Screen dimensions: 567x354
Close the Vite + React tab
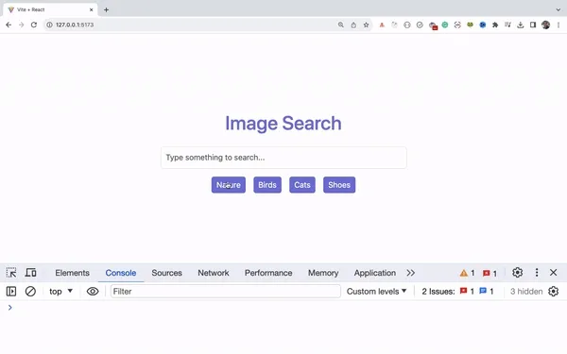coord(91,9)
